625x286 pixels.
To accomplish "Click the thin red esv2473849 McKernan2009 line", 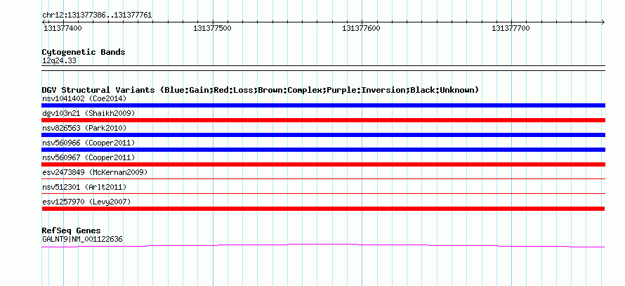I will (323, 178).
